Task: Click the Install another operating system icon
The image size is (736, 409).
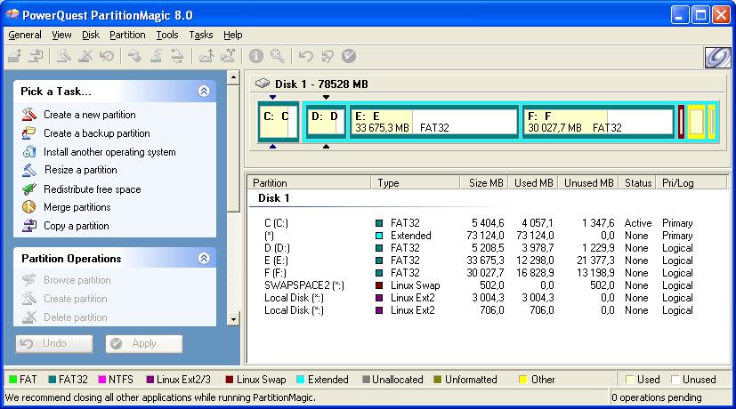Action: (29, 151)
